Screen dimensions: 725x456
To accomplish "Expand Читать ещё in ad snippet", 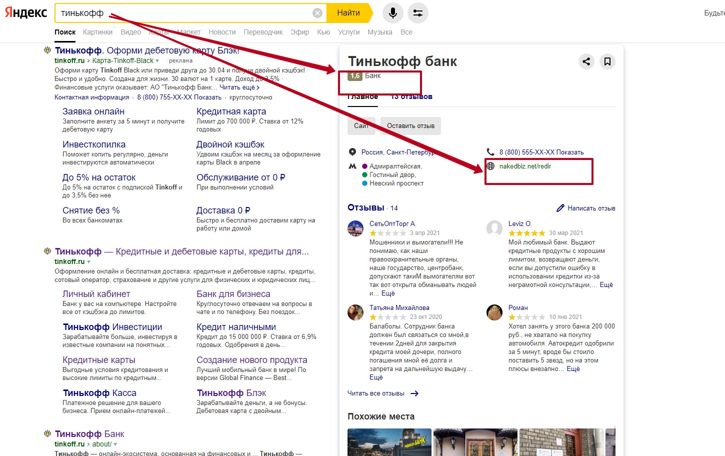I will (239, 87).
